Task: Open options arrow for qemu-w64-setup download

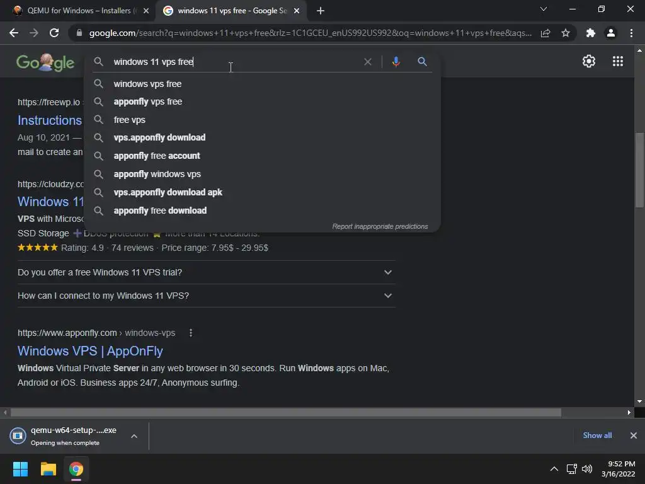Action: [x=134, y=436]
